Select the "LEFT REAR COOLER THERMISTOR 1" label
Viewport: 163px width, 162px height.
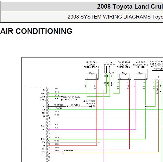point(91,64)
